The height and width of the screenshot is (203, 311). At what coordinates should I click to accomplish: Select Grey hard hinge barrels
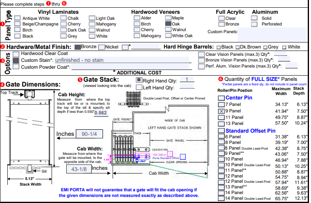(x=265, y=47)
